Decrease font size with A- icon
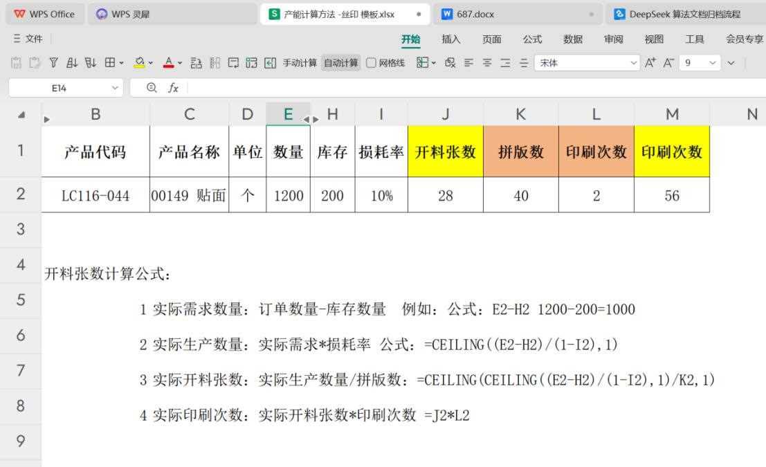Viewport: 766px width, 467px height. [668, 62]
